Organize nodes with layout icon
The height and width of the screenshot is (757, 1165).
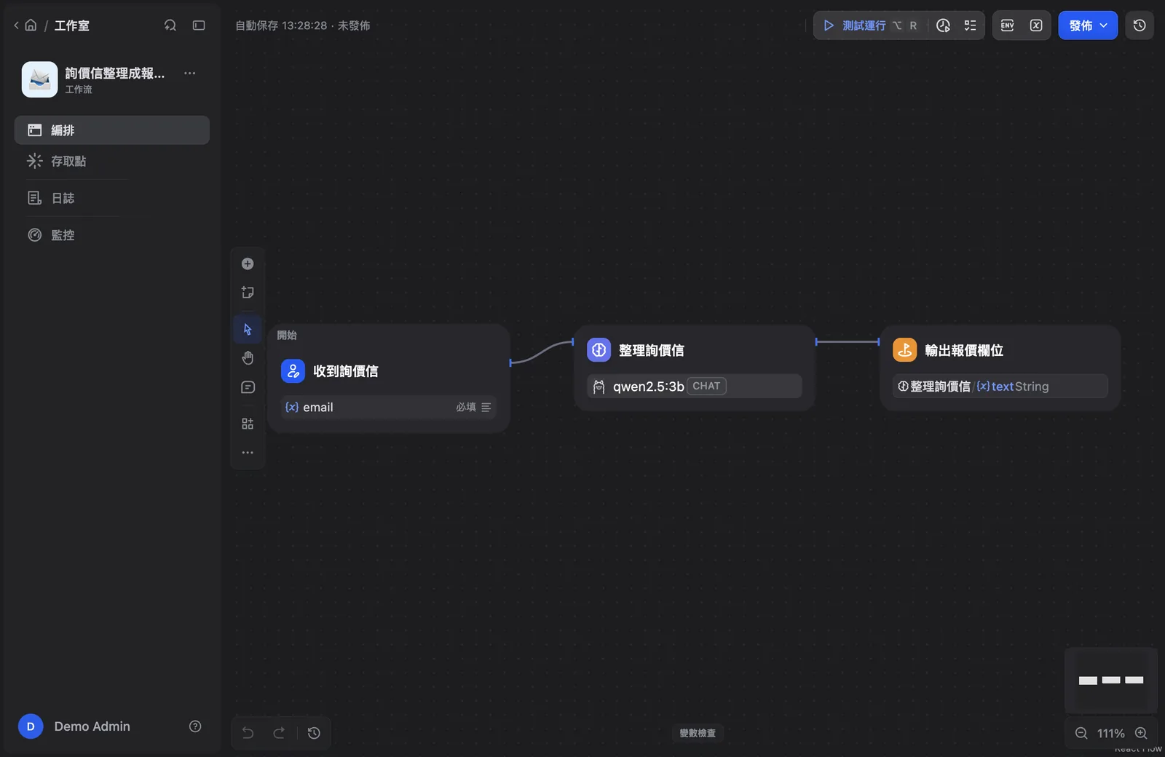(248, 424)
